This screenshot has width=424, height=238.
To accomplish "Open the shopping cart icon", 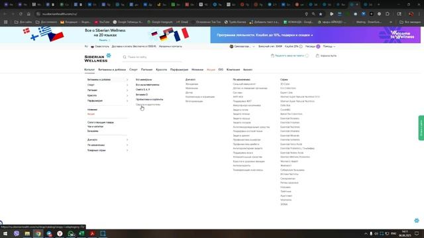I will pyautogui.click(x=317, y=56).
